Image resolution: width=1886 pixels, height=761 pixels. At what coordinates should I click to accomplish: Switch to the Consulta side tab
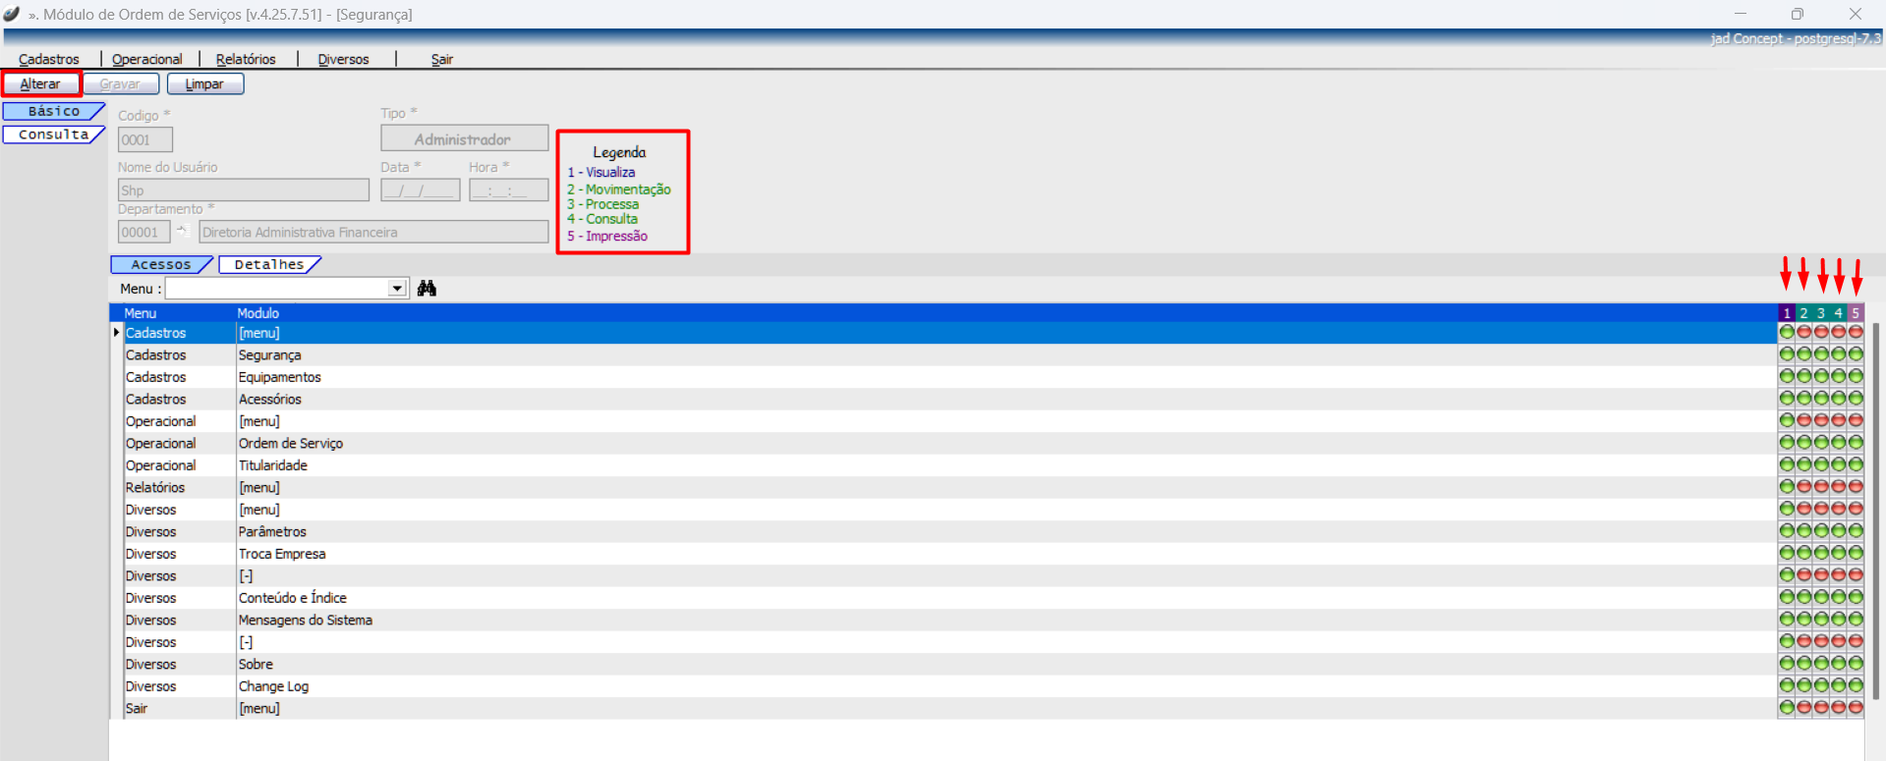pos(53,135)
